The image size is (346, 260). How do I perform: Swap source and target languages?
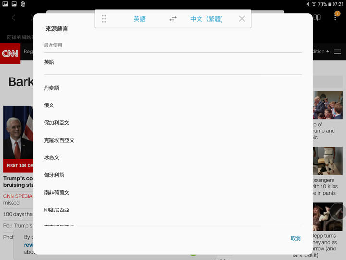173,19
